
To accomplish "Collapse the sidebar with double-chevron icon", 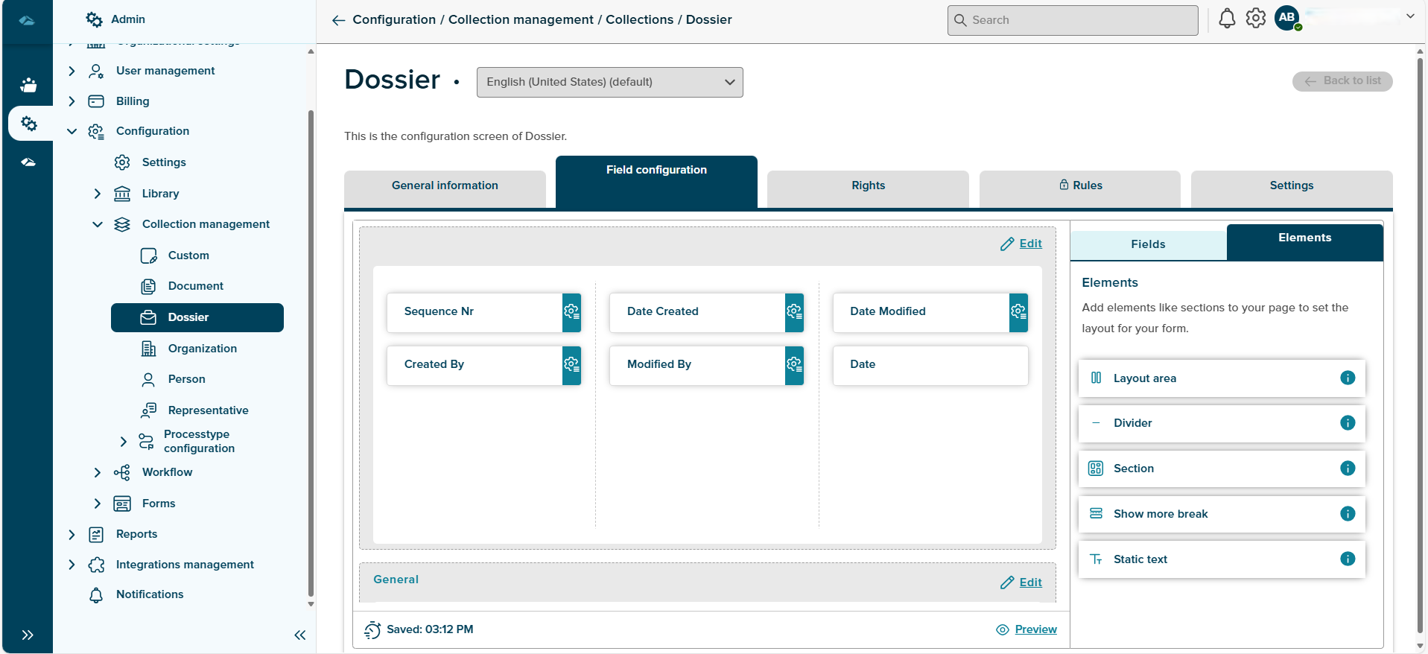I will [x=299, y=635].
